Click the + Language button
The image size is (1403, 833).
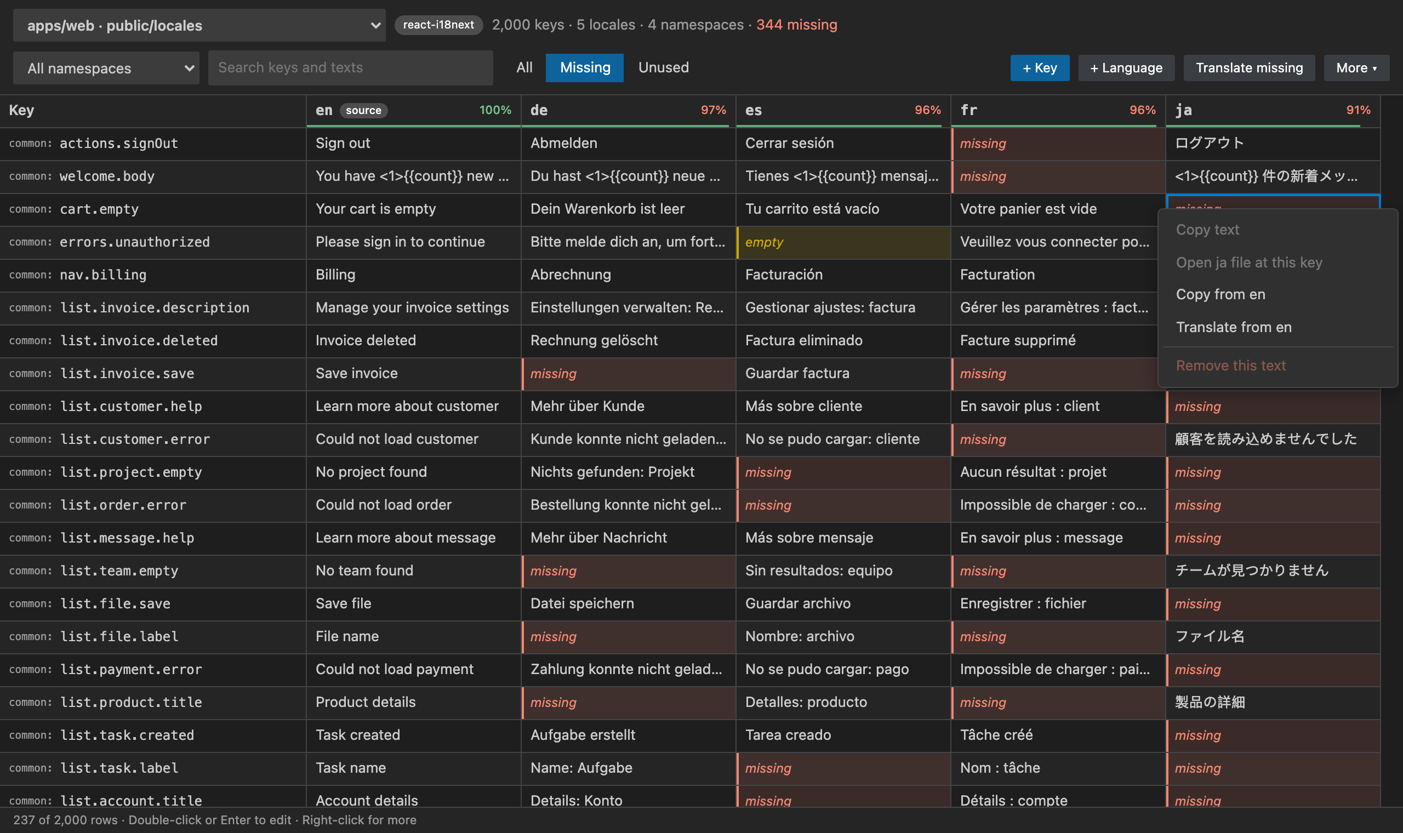click(x=1126, y=68)
